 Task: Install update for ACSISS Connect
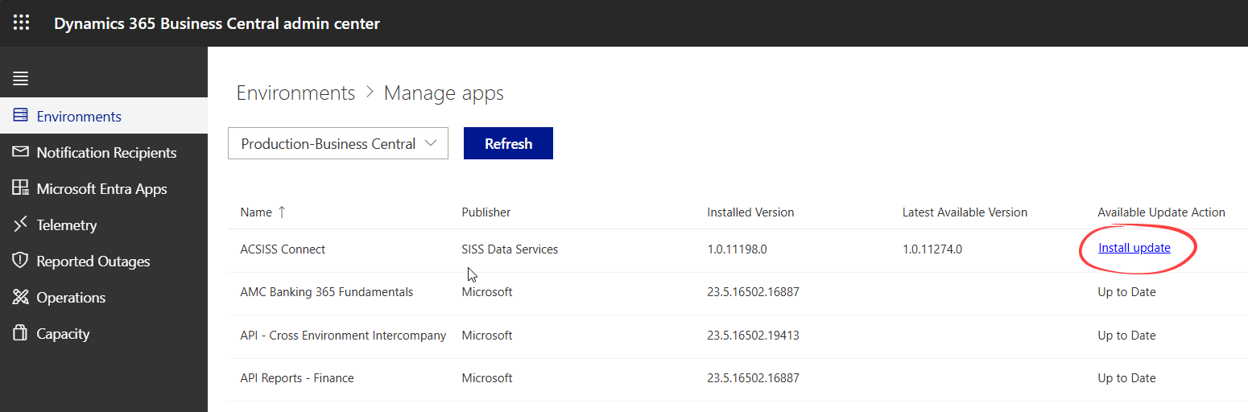pos(1134,248)
